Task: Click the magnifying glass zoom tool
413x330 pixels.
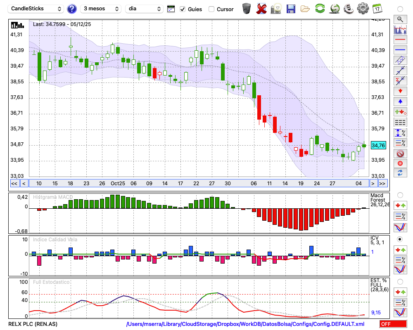Action: pyautogui.click(x=400, y=19)
